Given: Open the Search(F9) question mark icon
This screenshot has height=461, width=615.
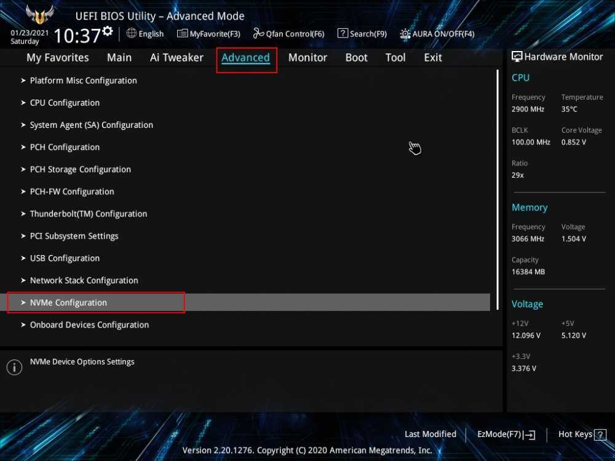Looking at the screenshot, I should [x=343, y=34].
